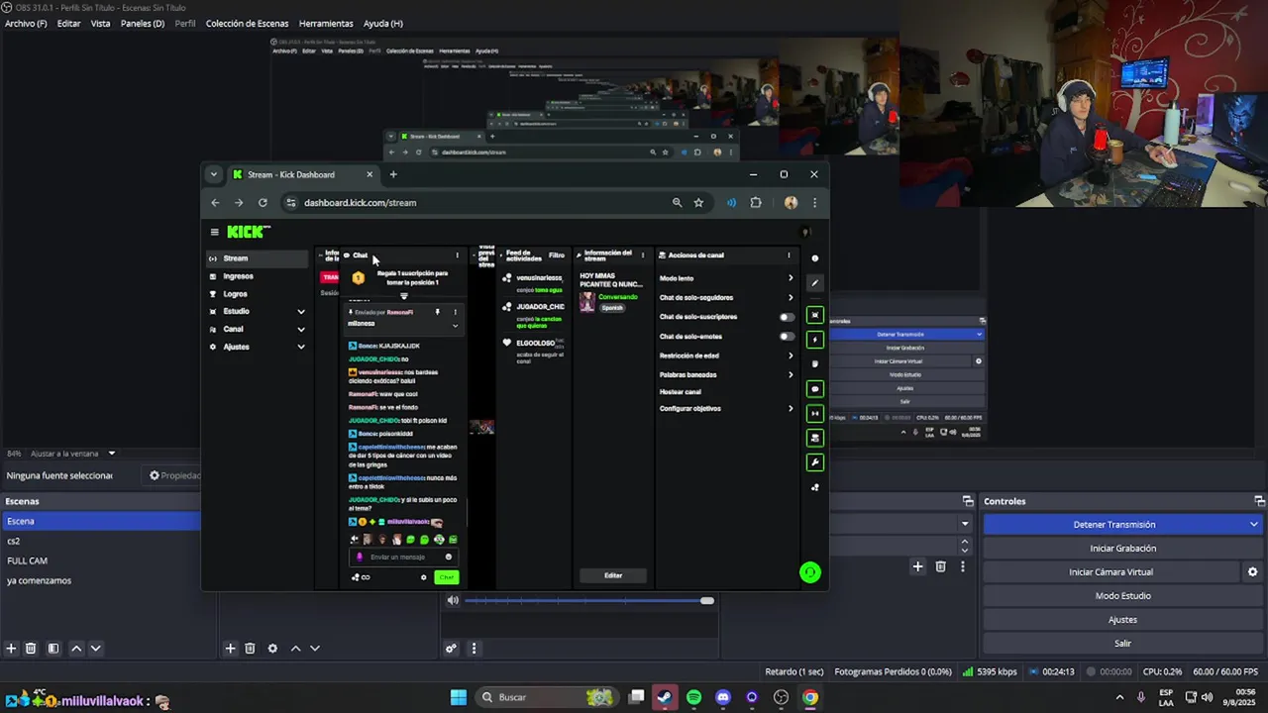Screen dimensions: 1268x713
Task: Open Colección de Escenas menu
Action: click(x=248, y=24)
